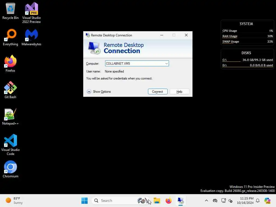
Task: Click the D:\ disk usage entry
Action: (247, 65)
